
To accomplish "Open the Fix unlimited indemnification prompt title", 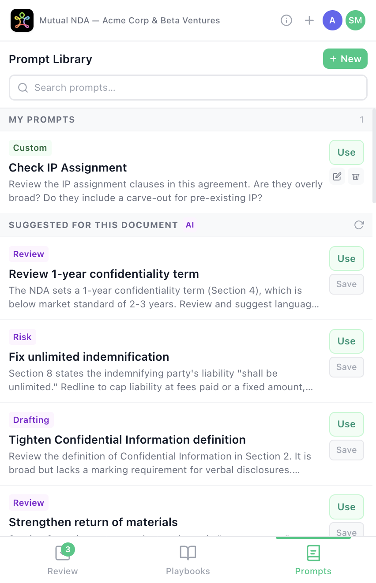I will pos(89,357).
